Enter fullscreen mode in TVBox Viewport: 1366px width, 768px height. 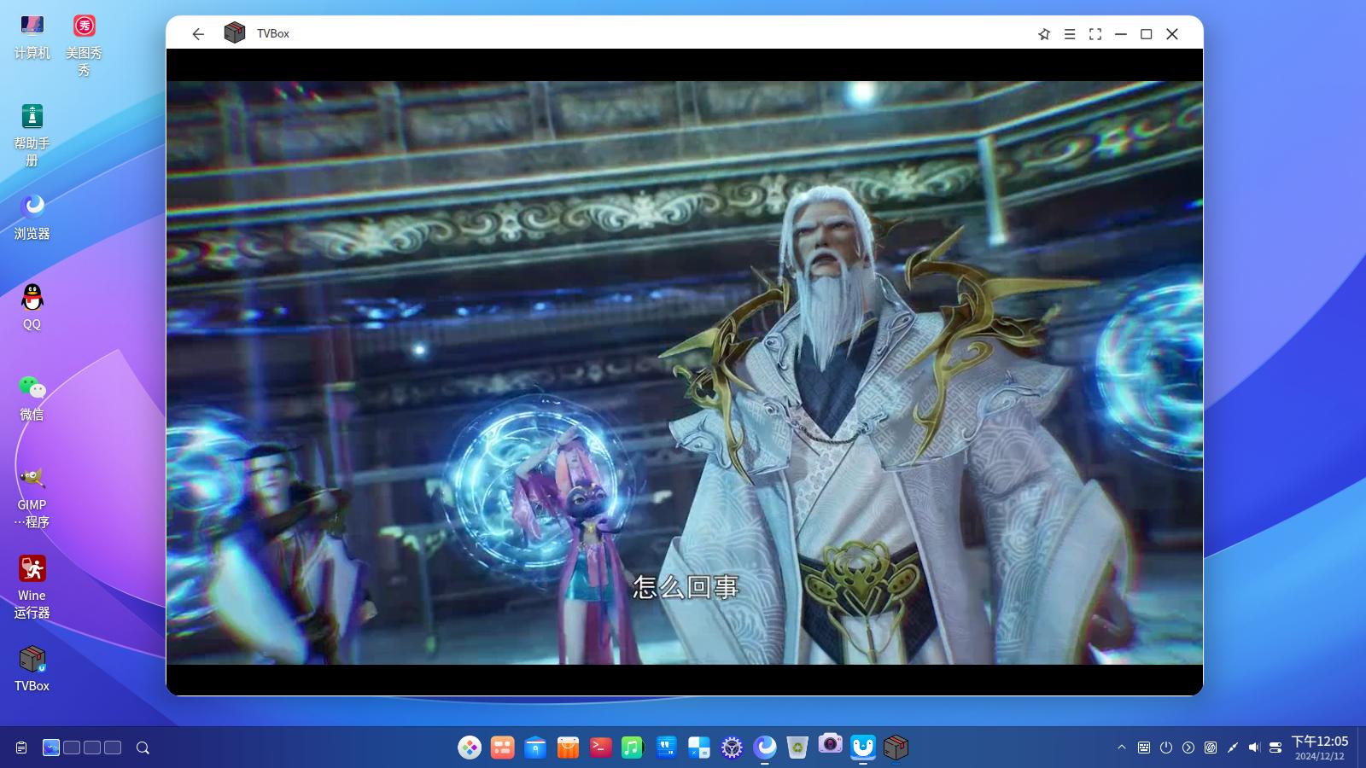1095,34
